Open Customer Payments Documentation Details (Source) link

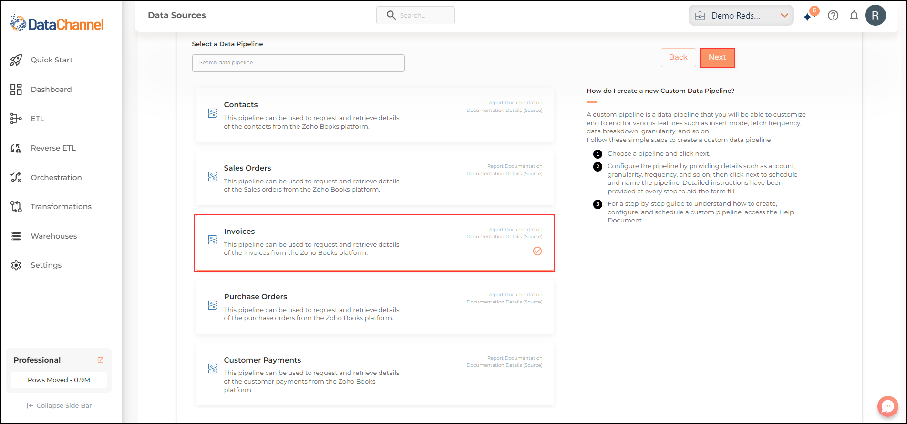[505, 365]
